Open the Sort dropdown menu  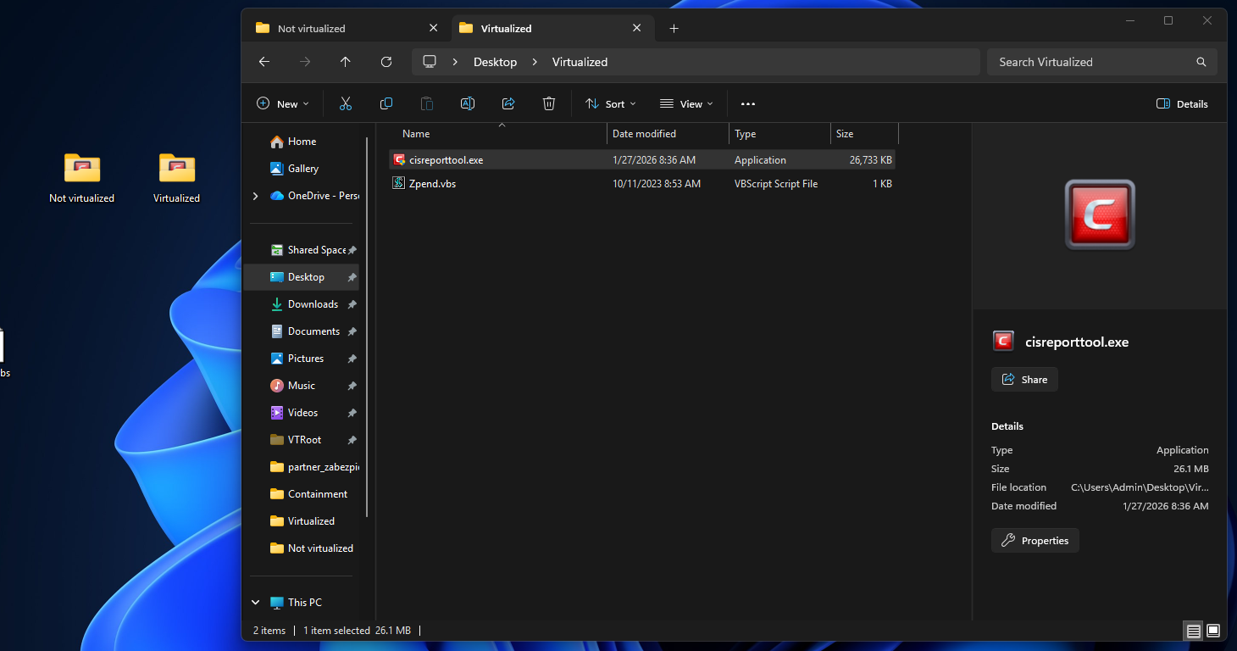point(610,103)
